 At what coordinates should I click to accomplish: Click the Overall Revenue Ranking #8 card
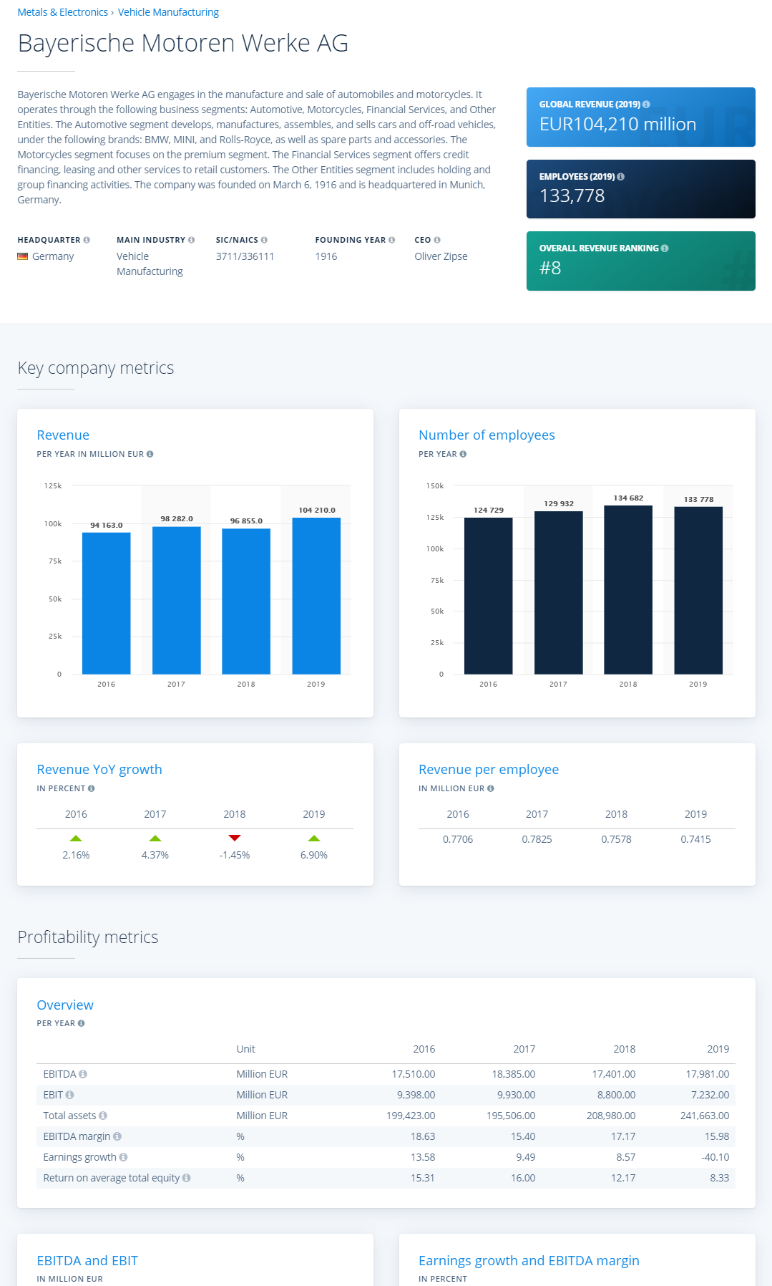[641, 261]
